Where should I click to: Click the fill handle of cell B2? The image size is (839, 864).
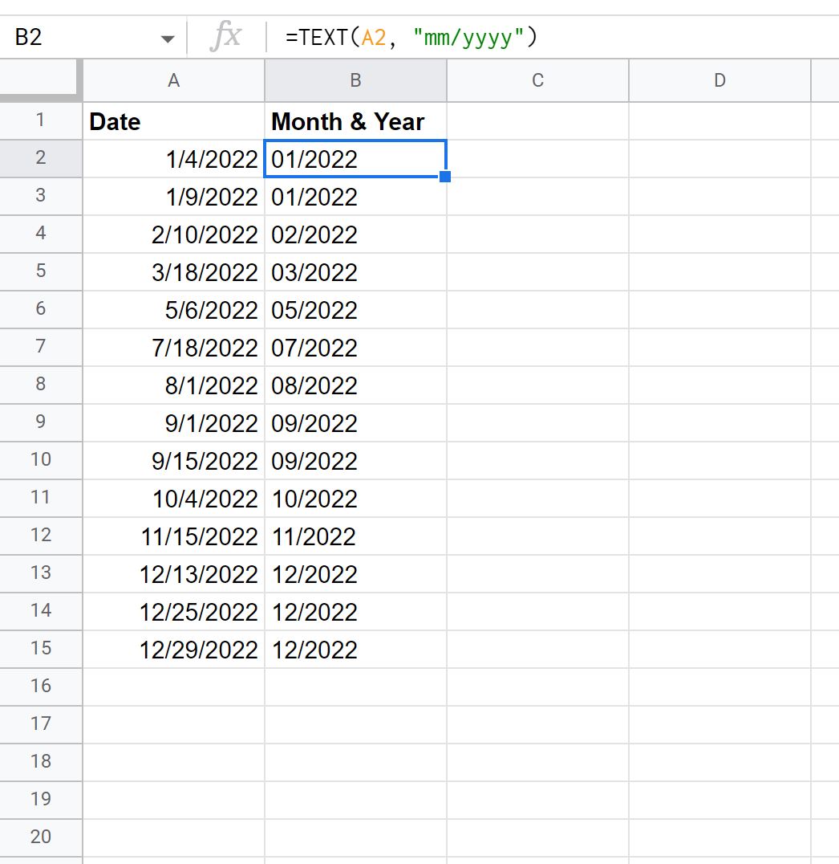click(x=445, y=177)
